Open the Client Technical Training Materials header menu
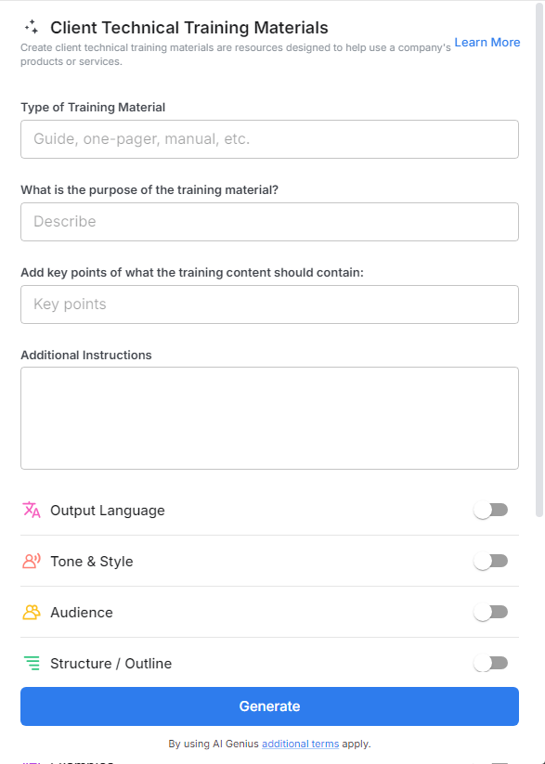The width and height of the screenshot is (545, 764). (x=189, y=27)
